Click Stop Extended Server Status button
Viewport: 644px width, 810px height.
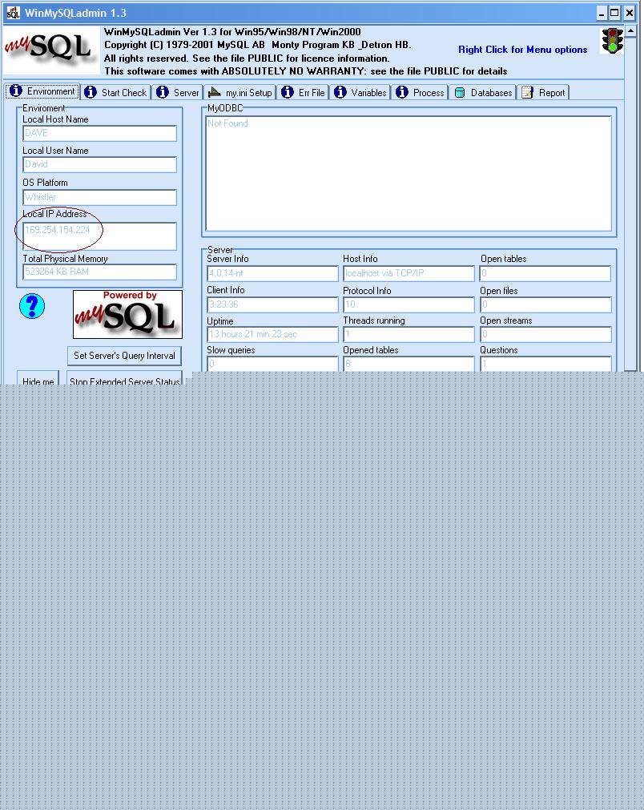click(124, 379)
